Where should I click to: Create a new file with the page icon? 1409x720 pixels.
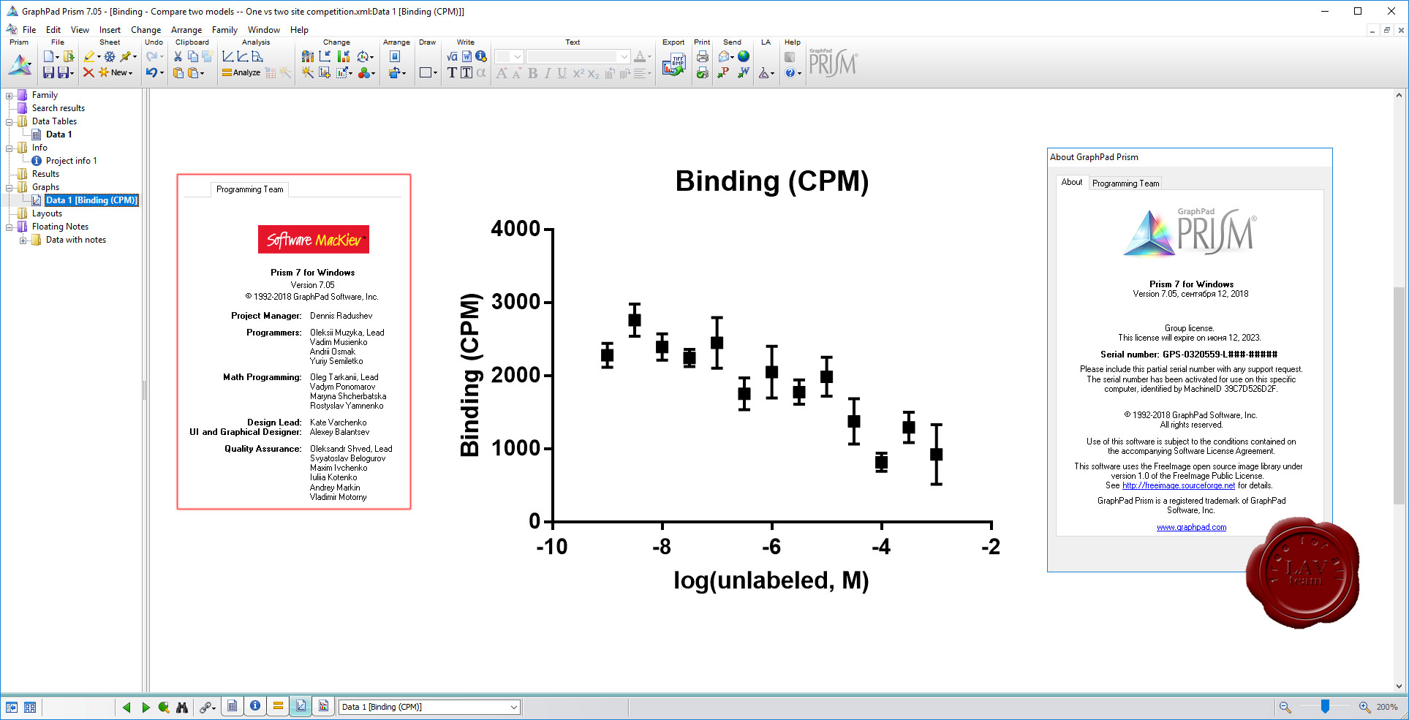click(49, 56)
